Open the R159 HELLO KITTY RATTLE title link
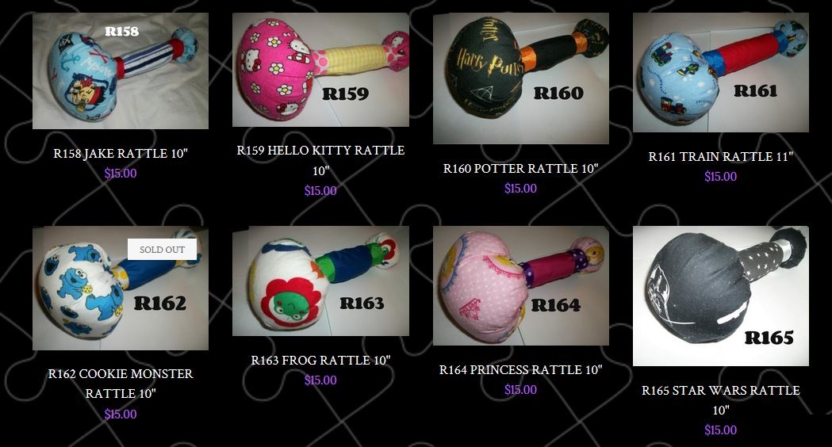Image resolution: width=832 pixels, height=447 pixels. [x=320, y=160]
